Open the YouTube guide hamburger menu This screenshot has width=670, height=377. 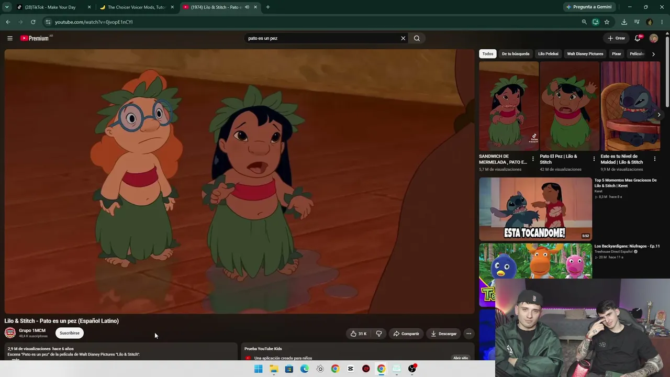tap(9, 38)
